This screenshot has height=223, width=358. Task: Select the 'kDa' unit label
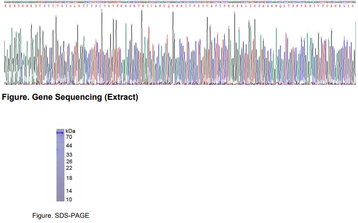70,131
